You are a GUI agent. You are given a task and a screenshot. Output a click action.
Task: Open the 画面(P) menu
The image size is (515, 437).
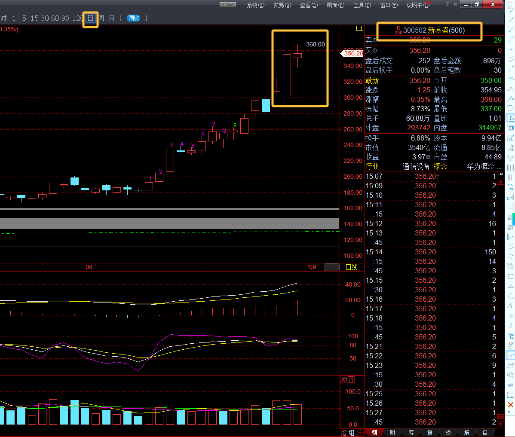click(x=335, y=5)
